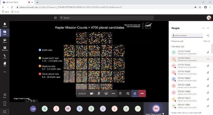
Task: Open more actions in meeting toolbar
Action: [113, 93]
